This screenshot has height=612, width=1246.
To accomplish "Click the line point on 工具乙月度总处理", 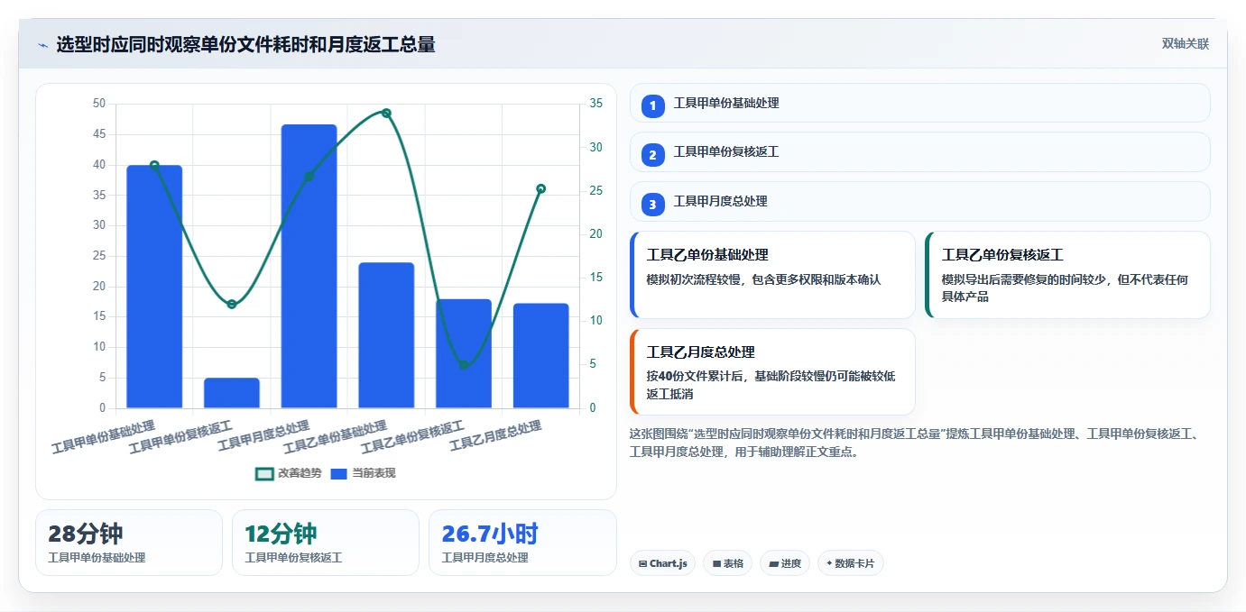I will click(541, 189).
